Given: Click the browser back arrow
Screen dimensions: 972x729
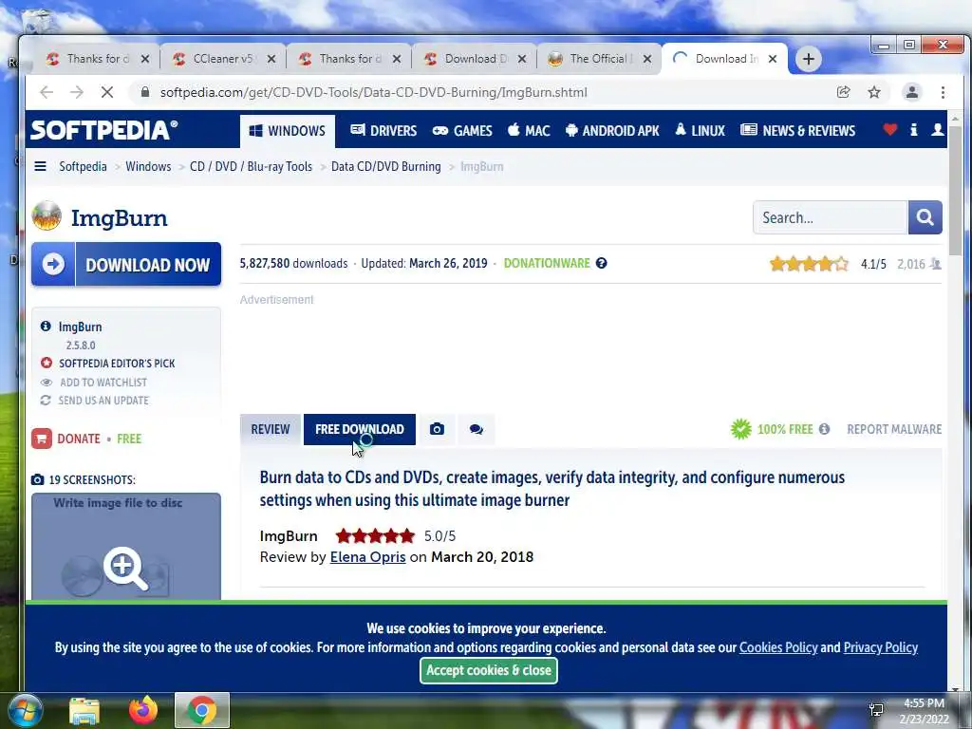Looking at the screenshot, I should pyautogui.click(x=47, y=92).
